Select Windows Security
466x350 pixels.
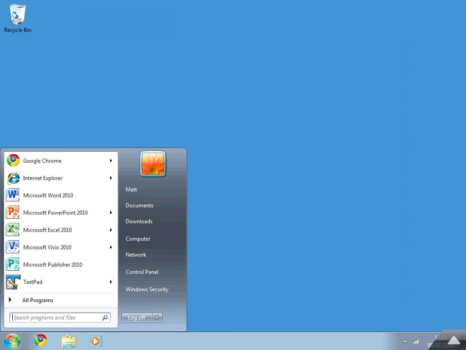click(x=147, y=289)
